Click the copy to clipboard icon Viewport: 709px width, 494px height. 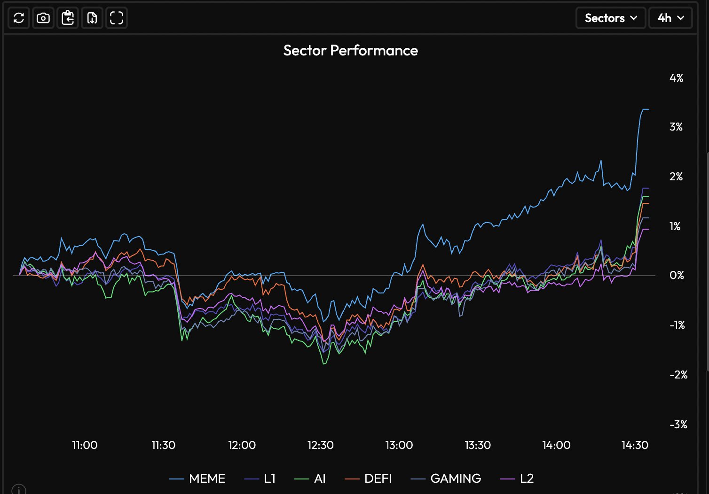[x=68, y=18]
